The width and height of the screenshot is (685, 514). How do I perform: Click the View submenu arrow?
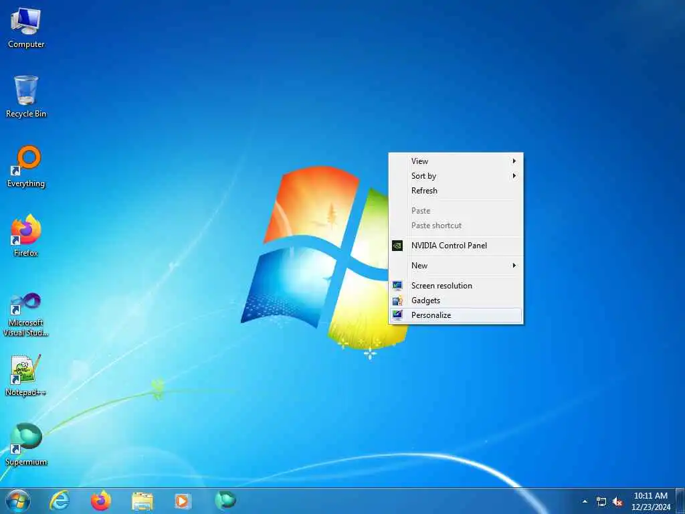click(x=514, y=161)
